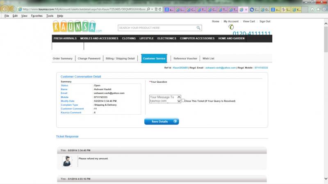The width and height of the screenshot is (328, 184).
Task: Go back with the browser Back arrow
Action: 5,9
